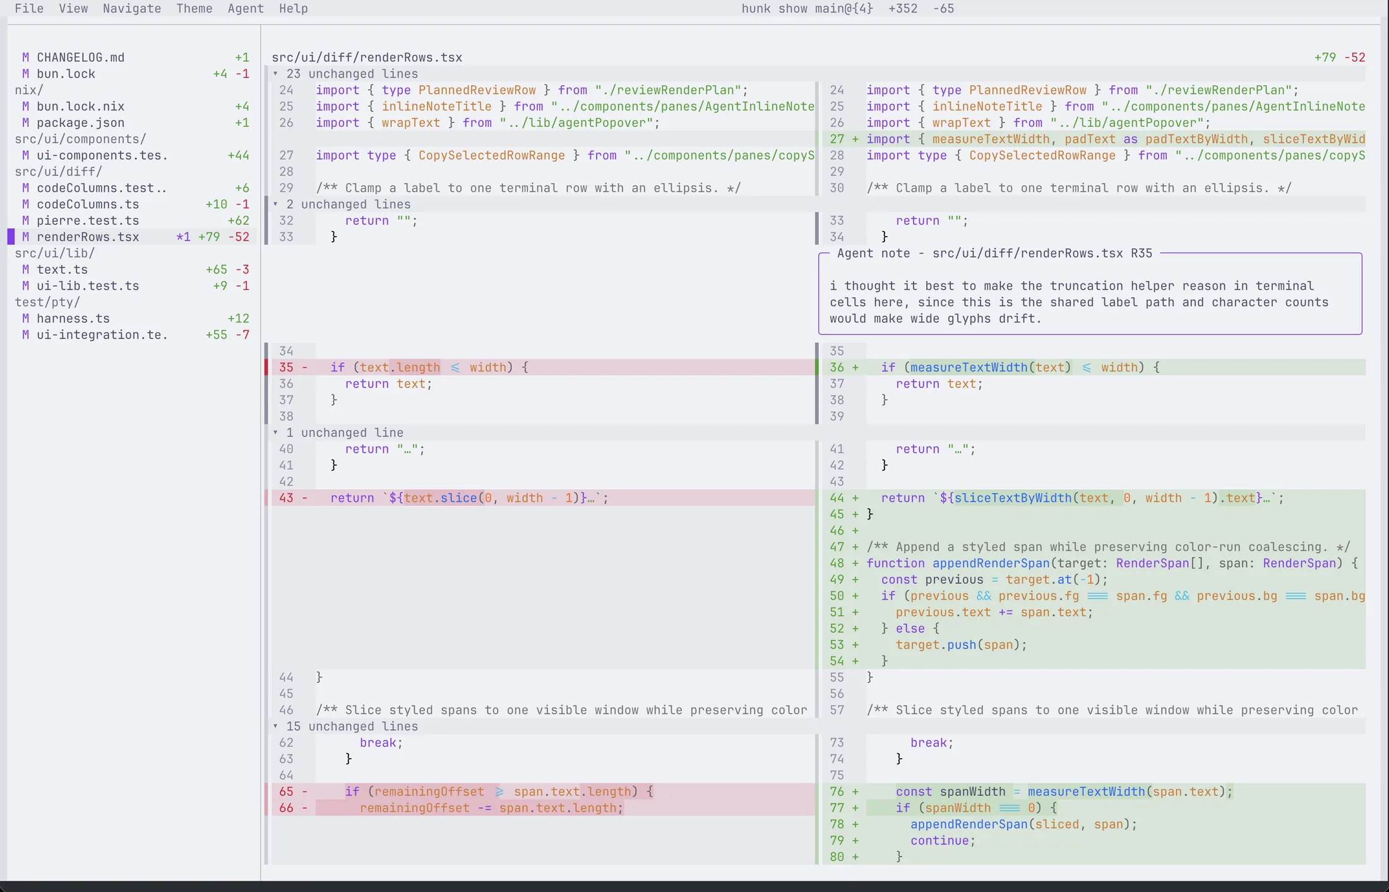Image resolution: width=1389 pixels, height=892 pixels.
Task: Click removed line 43 text.slice return
Action: tap(543, 498)
